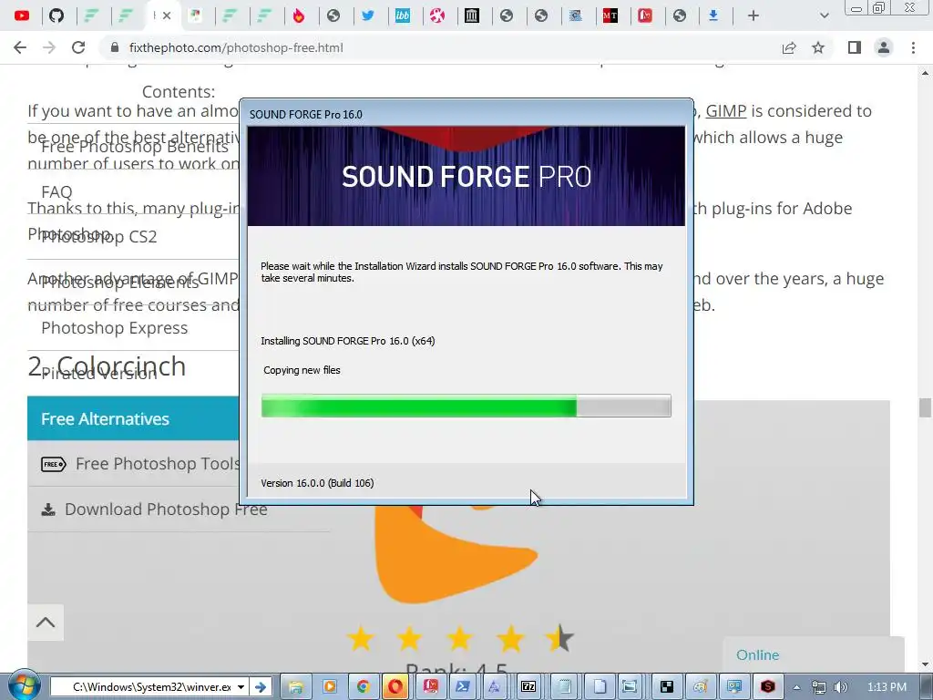This screenshot has height=700, width=933.
Task: Select Free Alternatives contents item
Action: [133, 418]
